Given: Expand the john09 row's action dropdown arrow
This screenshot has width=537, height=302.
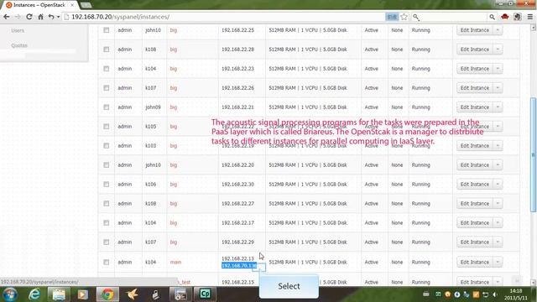Looking at the screenshot, I should coord(498,107).
